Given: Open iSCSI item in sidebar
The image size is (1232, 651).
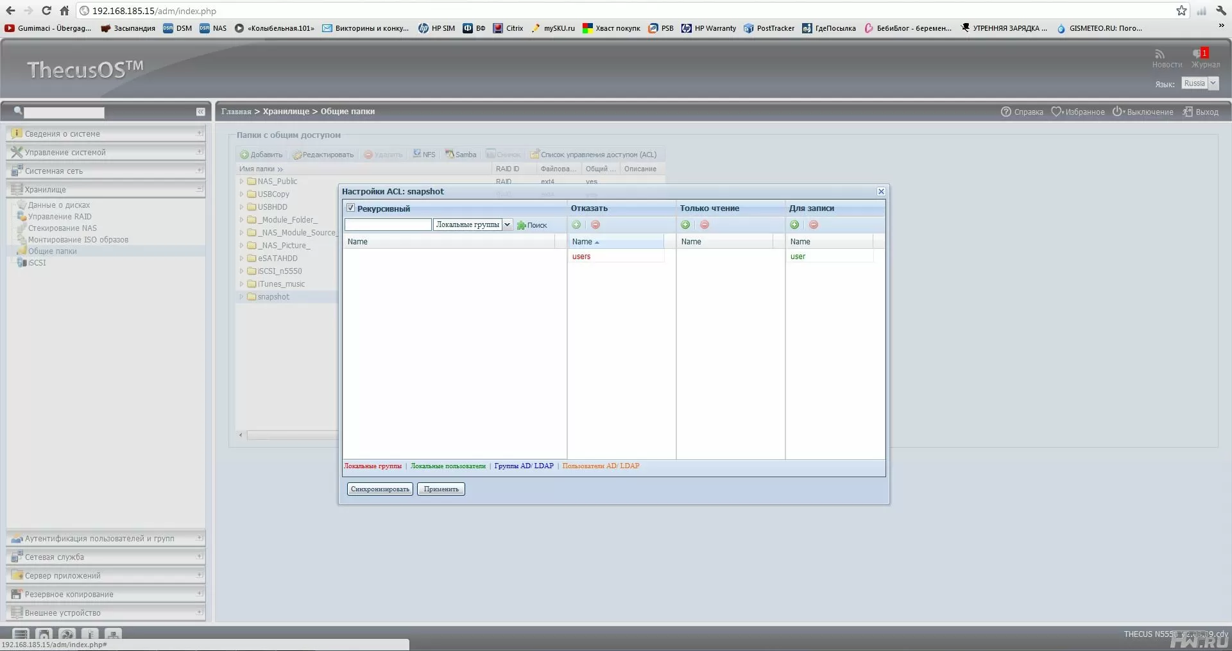Looking at the screenshot, I should tap(37, 263).
